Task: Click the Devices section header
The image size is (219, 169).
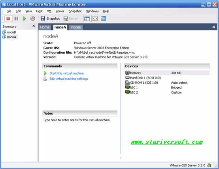Action: click(167, 66)
